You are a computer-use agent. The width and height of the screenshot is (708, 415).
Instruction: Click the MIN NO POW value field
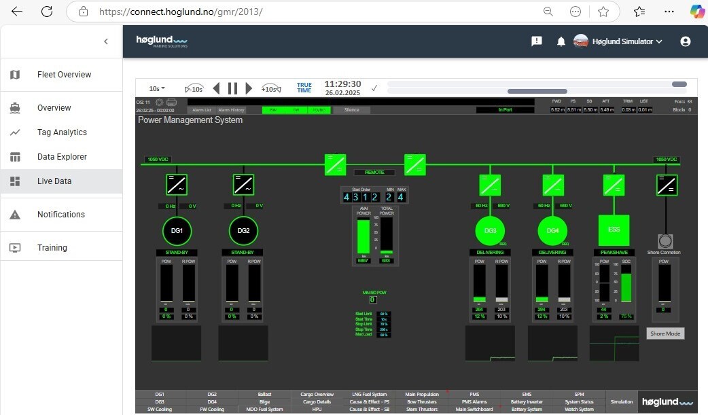(x=373, y=300)
